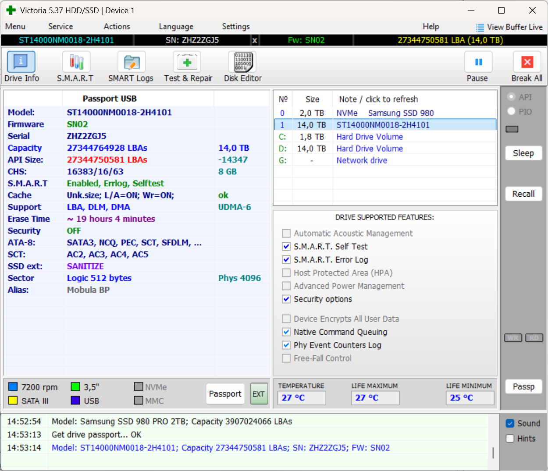
Task: Click the Passport button
Action: point(225,394)
